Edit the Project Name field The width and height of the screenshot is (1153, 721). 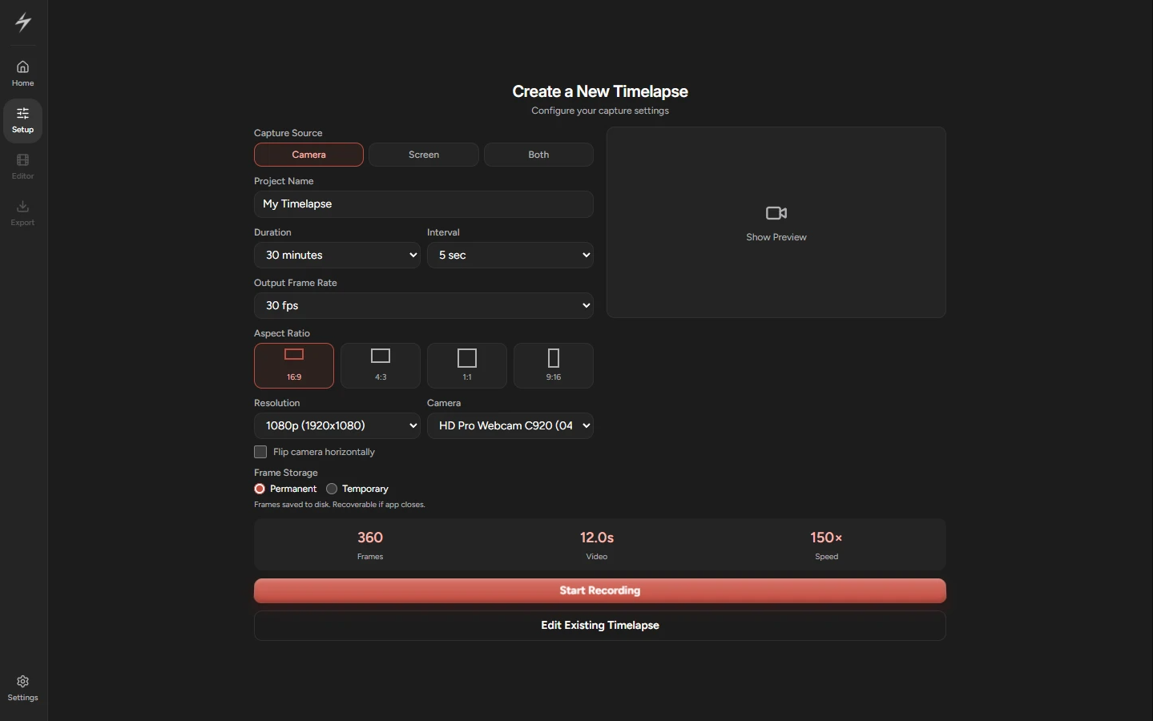424,204
